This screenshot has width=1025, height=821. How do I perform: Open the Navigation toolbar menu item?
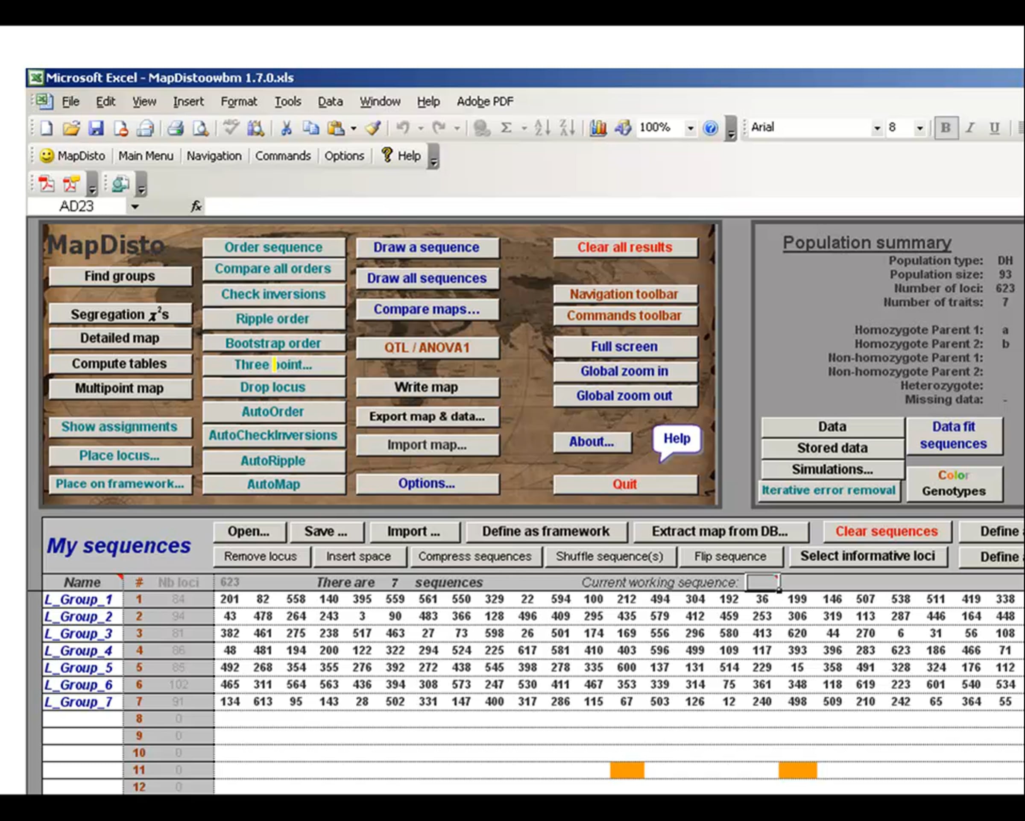point(214,156)
